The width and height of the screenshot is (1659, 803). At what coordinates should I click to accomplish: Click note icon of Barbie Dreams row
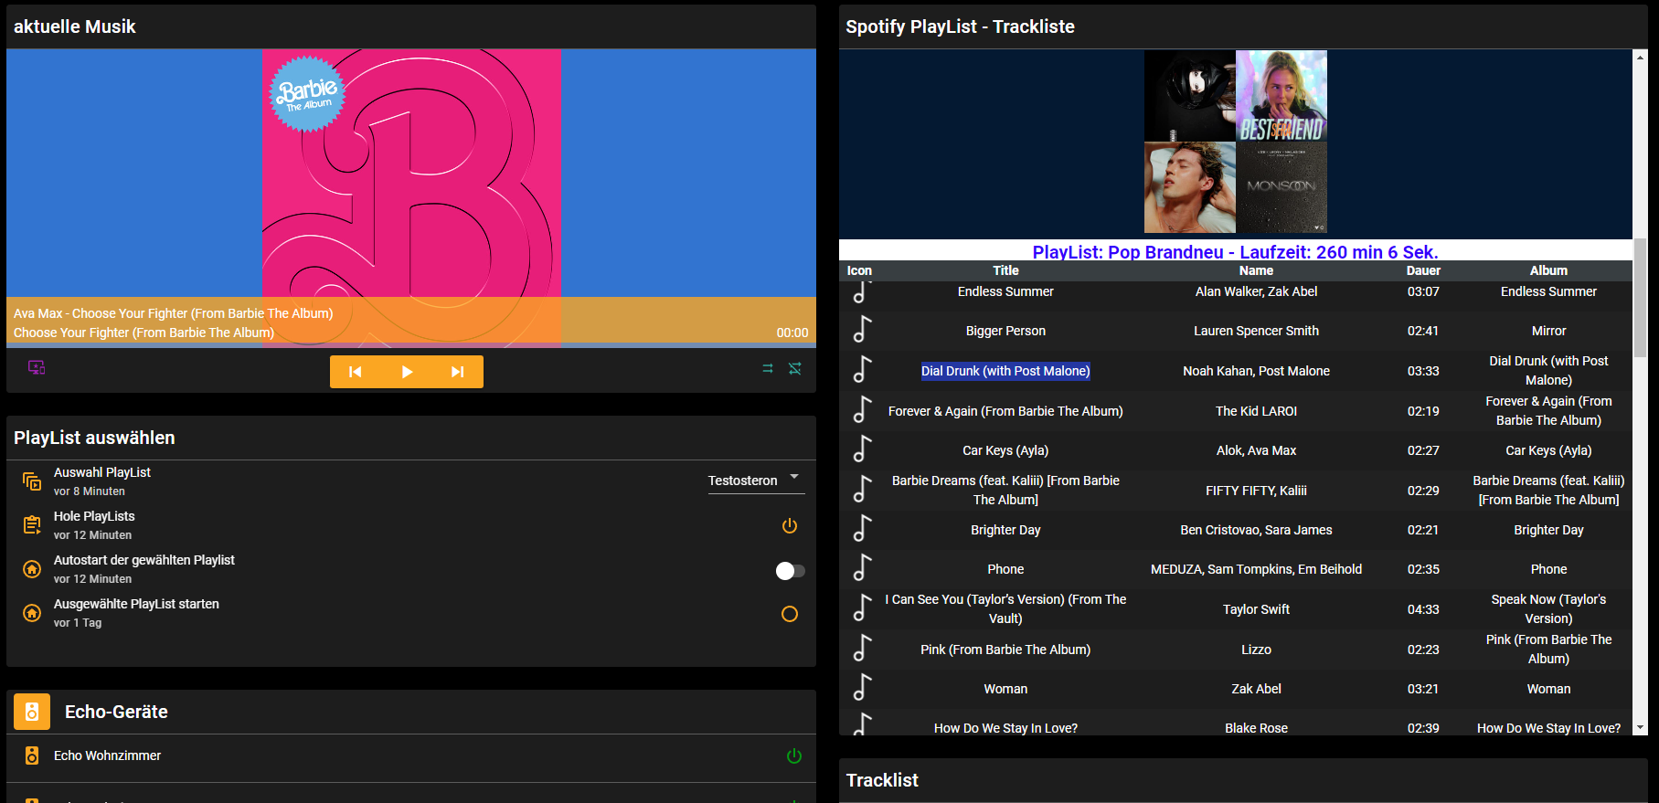(x=862, y=489)
